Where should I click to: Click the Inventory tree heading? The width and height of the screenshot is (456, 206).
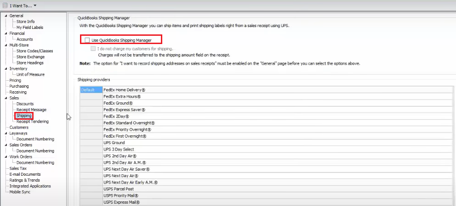18,68
